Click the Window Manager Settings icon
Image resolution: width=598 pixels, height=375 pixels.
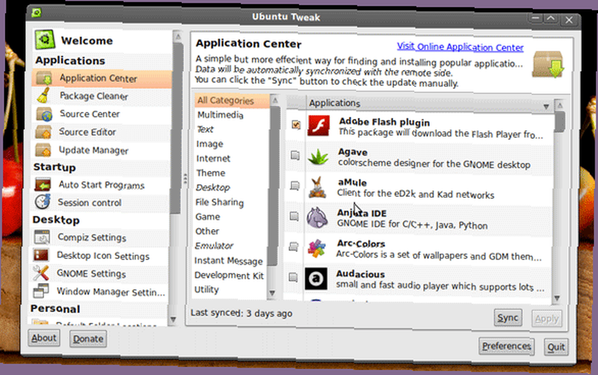coord(41,291)
